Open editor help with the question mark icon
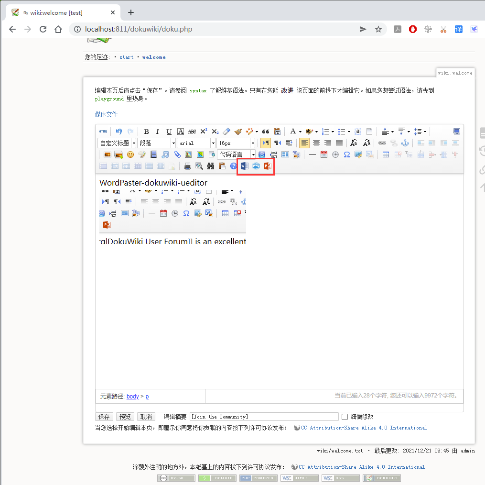The width and height of the screenshot is (485, 485). pyautogui.click(x=234, y=166)
